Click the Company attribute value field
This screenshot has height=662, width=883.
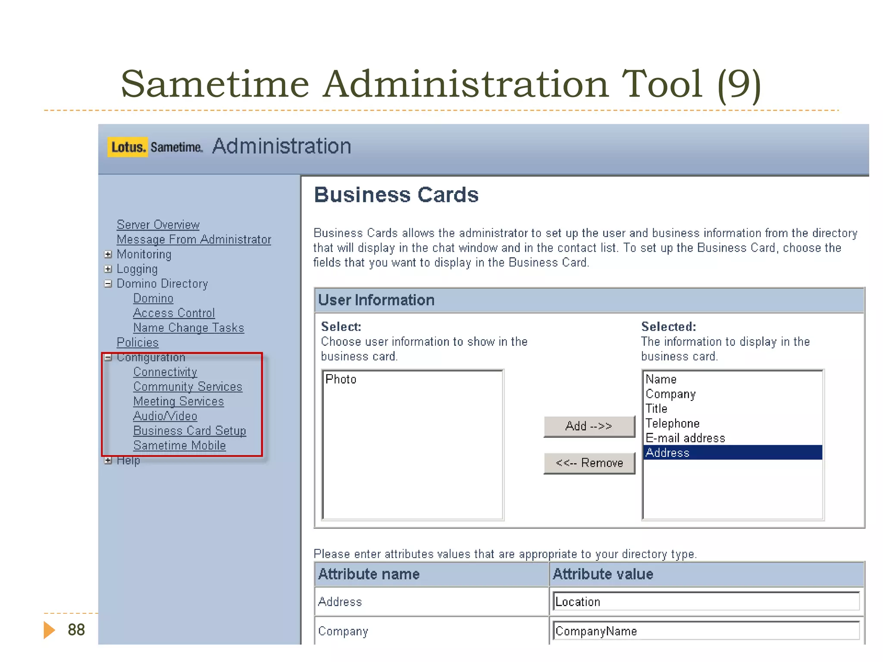706,631
